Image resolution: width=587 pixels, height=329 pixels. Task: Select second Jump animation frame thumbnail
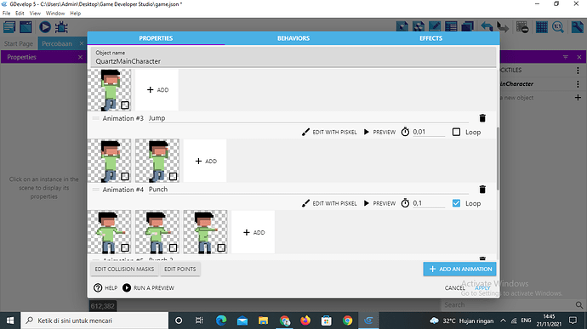pyautogui.click(x=157, y=161)
